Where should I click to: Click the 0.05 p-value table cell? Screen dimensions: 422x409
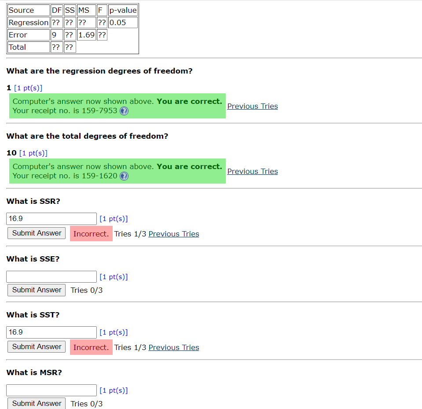123,22
